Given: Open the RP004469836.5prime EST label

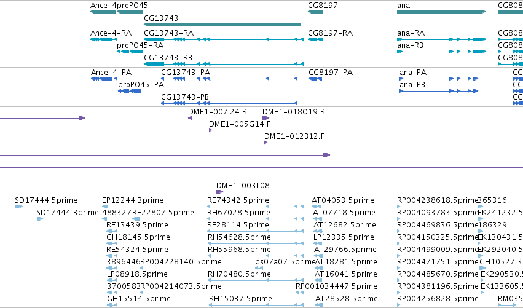Looking at the screenshot, I should click(438, 225).
